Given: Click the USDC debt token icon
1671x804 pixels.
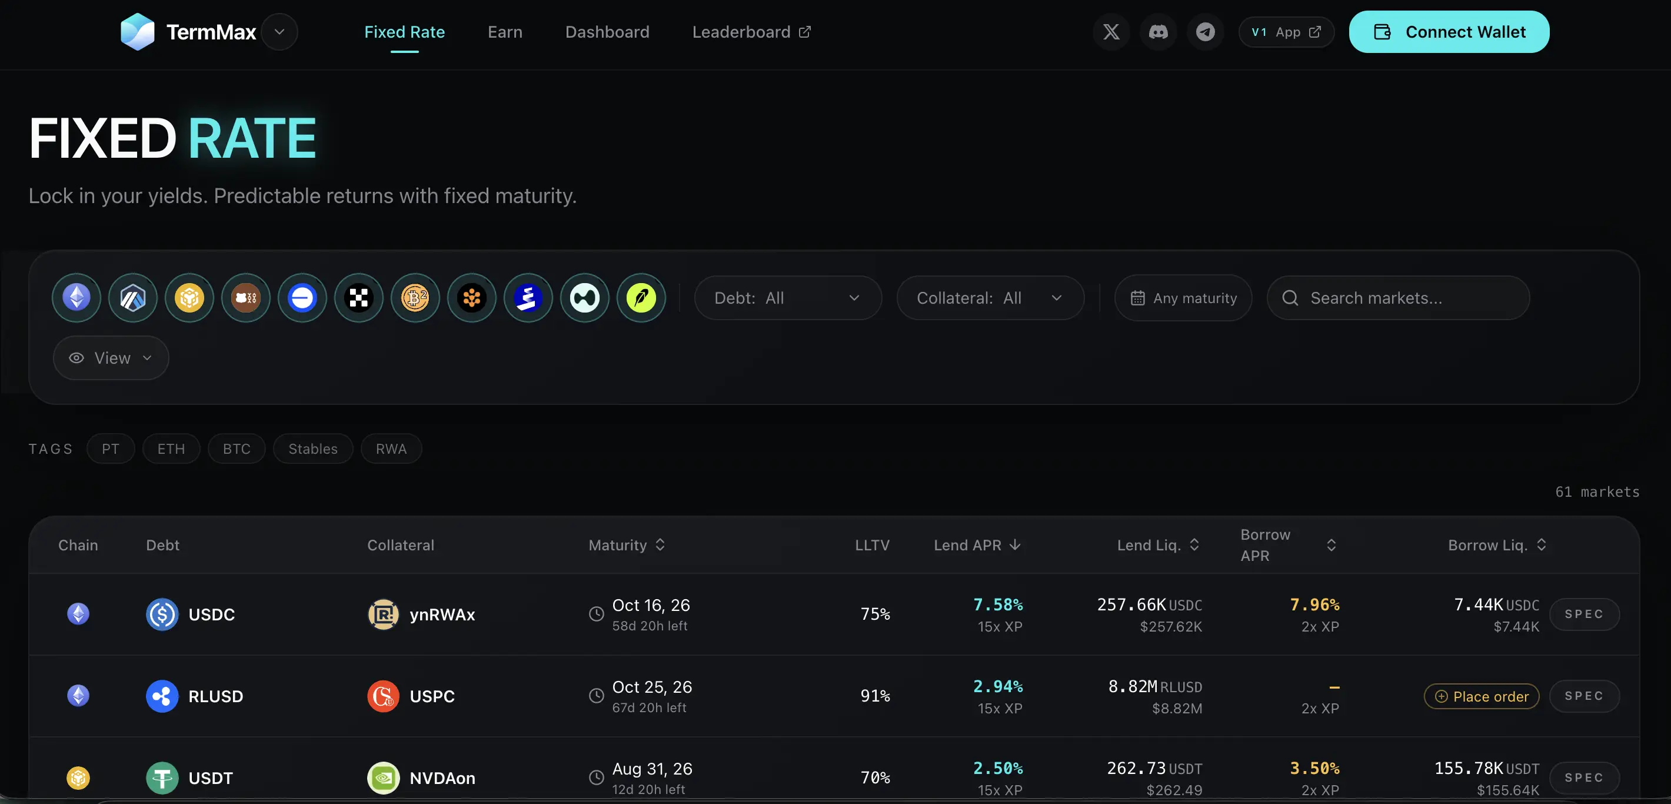Looking at the screenshot, I should (x=162, y=614).
